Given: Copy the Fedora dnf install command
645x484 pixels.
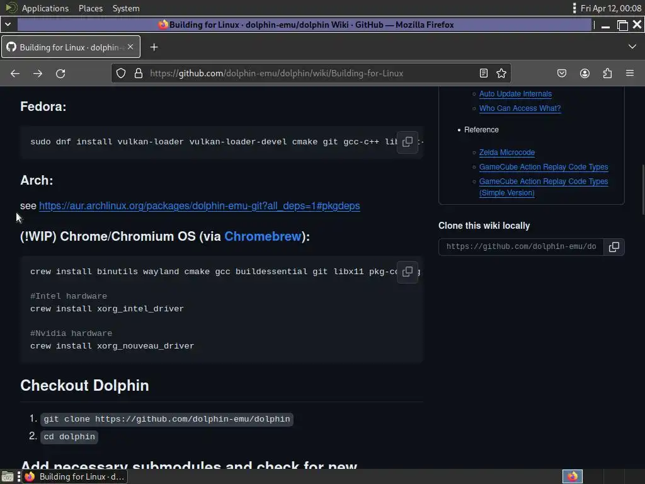Looking at the screenshot, I should click(x=408, y=142).
